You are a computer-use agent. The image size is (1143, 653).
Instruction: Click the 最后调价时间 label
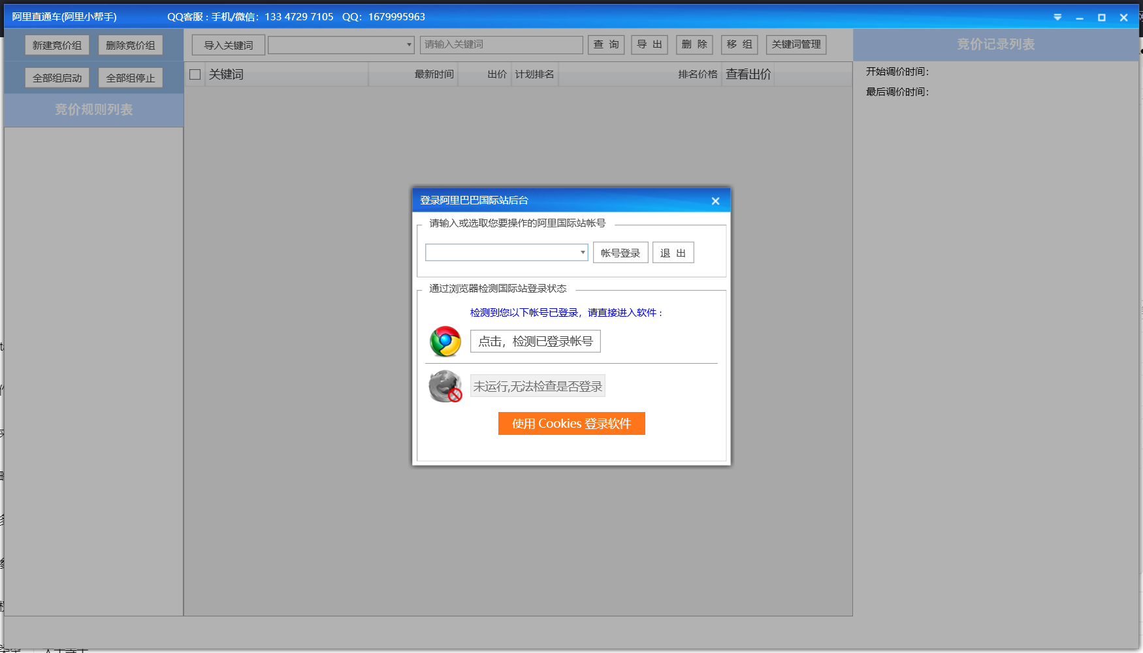pyautogui.click(x=897, y=92)
